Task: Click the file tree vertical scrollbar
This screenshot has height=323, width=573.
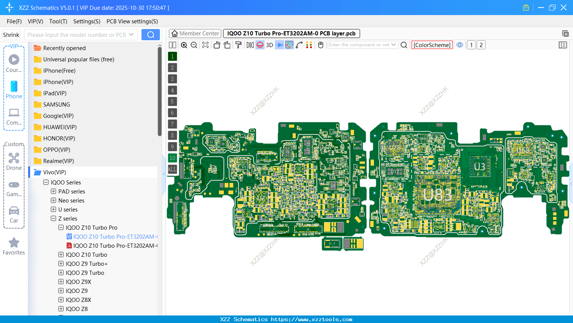Action: coord(160,91)
